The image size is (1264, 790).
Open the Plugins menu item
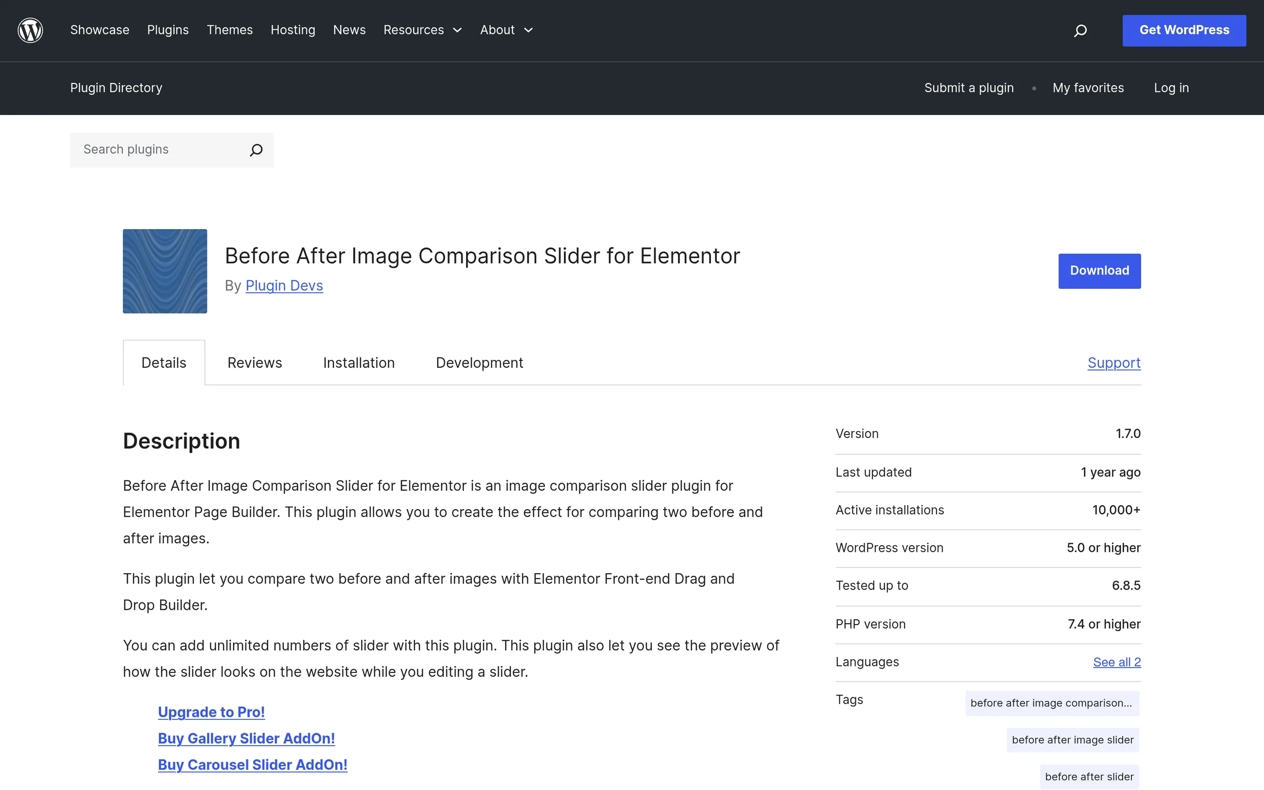[168, 30]
